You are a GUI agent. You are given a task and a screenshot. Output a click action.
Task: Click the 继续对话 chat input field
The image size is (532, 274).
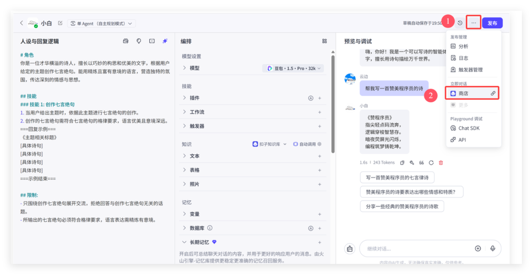coord(415,249)
